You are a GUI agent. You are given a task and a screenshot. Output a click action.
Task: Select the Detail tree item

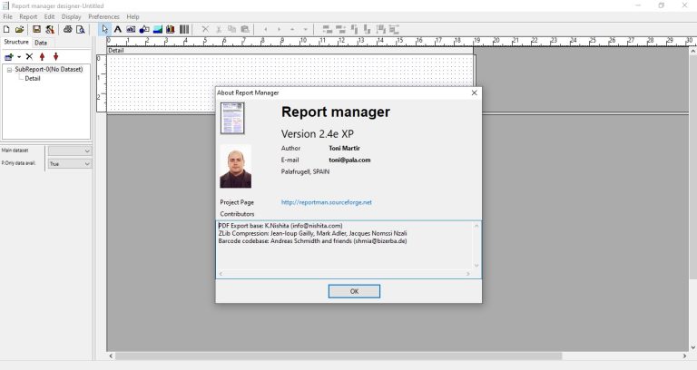pyautogui.click(x=33, y=78)
